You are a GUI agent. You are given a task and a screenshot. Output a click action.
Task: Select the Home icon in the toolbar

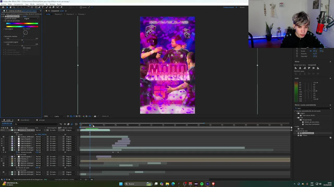(3, 7)
